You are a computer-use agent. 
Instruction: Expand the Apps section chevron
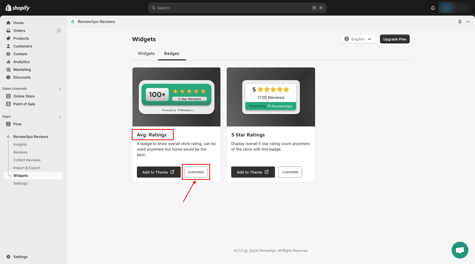point(60,117)
